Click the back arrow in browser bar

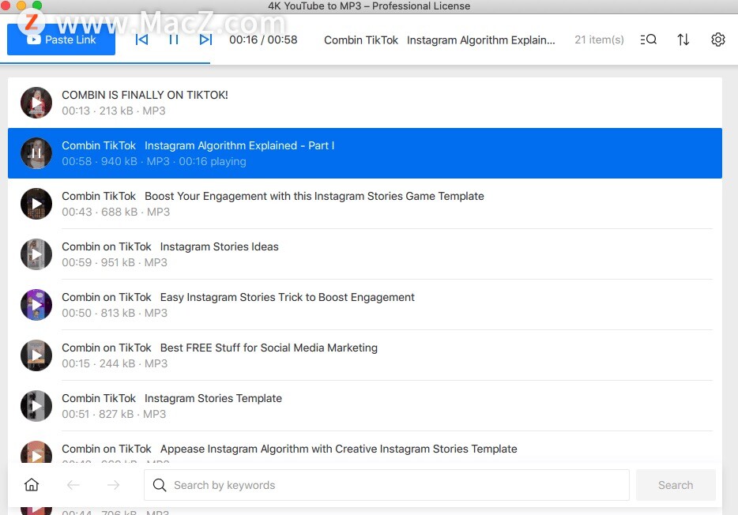73,484
